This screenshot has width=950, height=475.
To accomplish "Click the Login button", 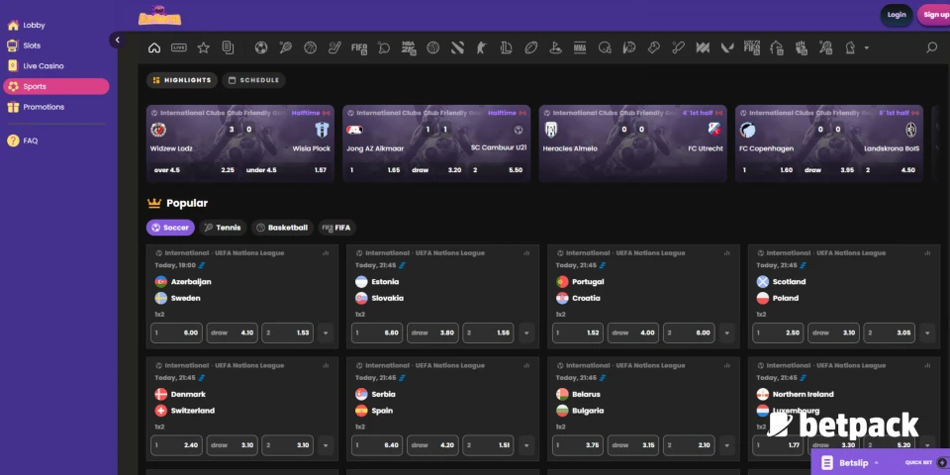I will tap(897, 15).
